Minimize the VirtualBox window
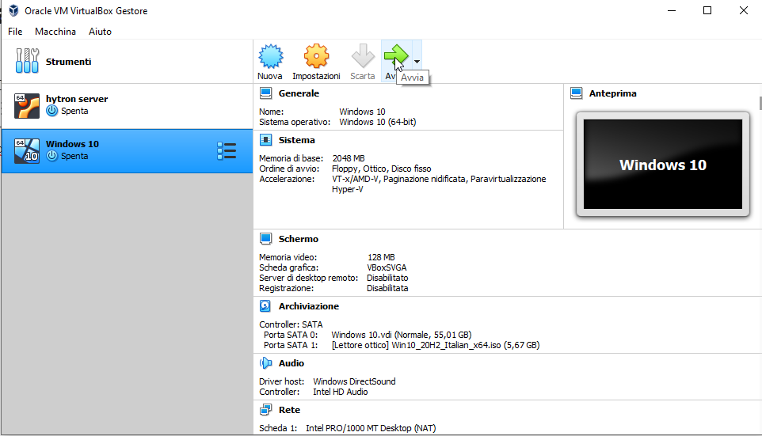The height and width of the screenshot is (436, 762). pos(672,10)
